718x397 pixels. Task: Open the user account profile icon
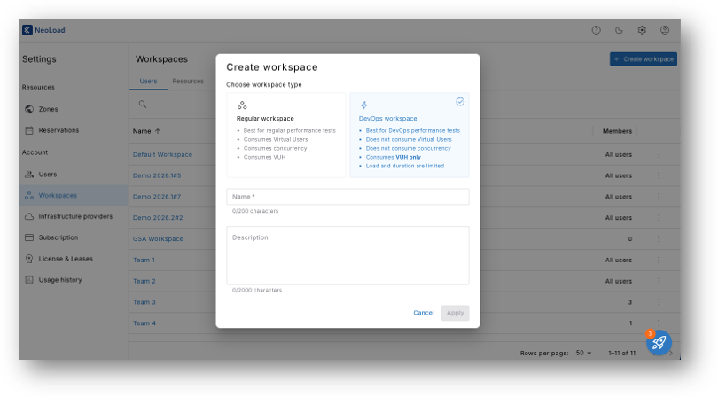pyautogui.click(x=665, y=30)
